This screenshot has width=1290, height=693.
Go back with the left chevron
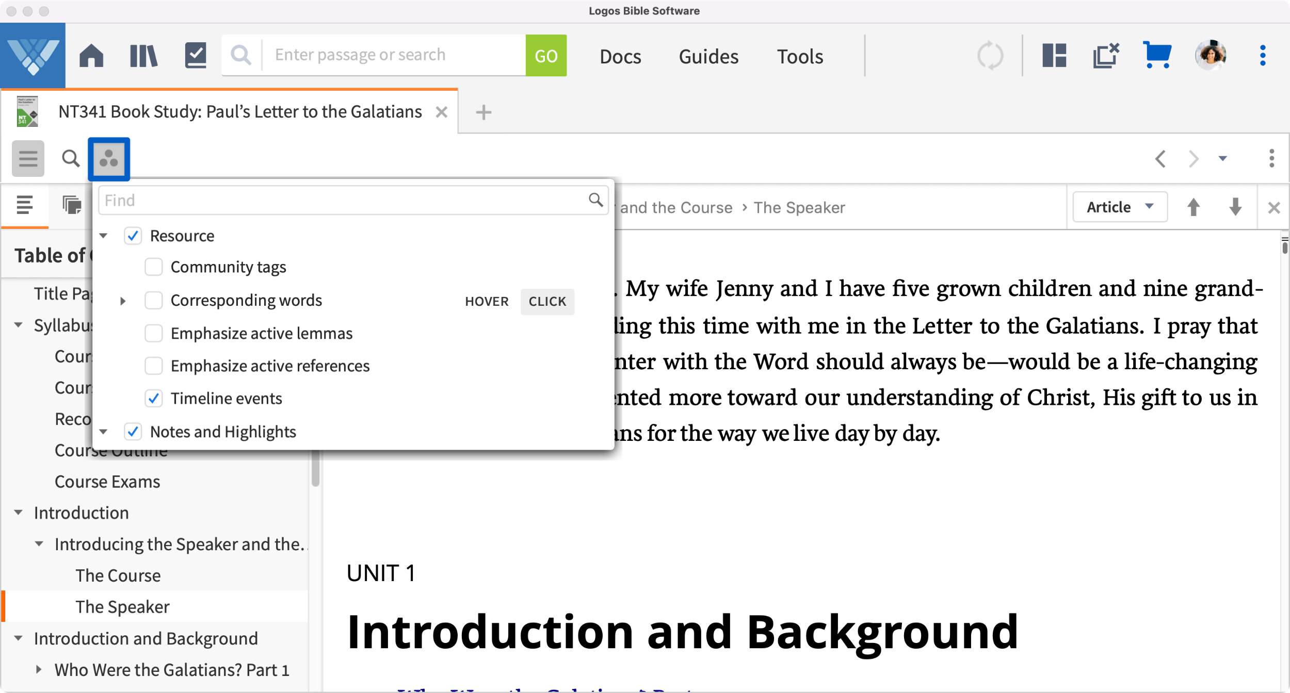[1160, 159]
